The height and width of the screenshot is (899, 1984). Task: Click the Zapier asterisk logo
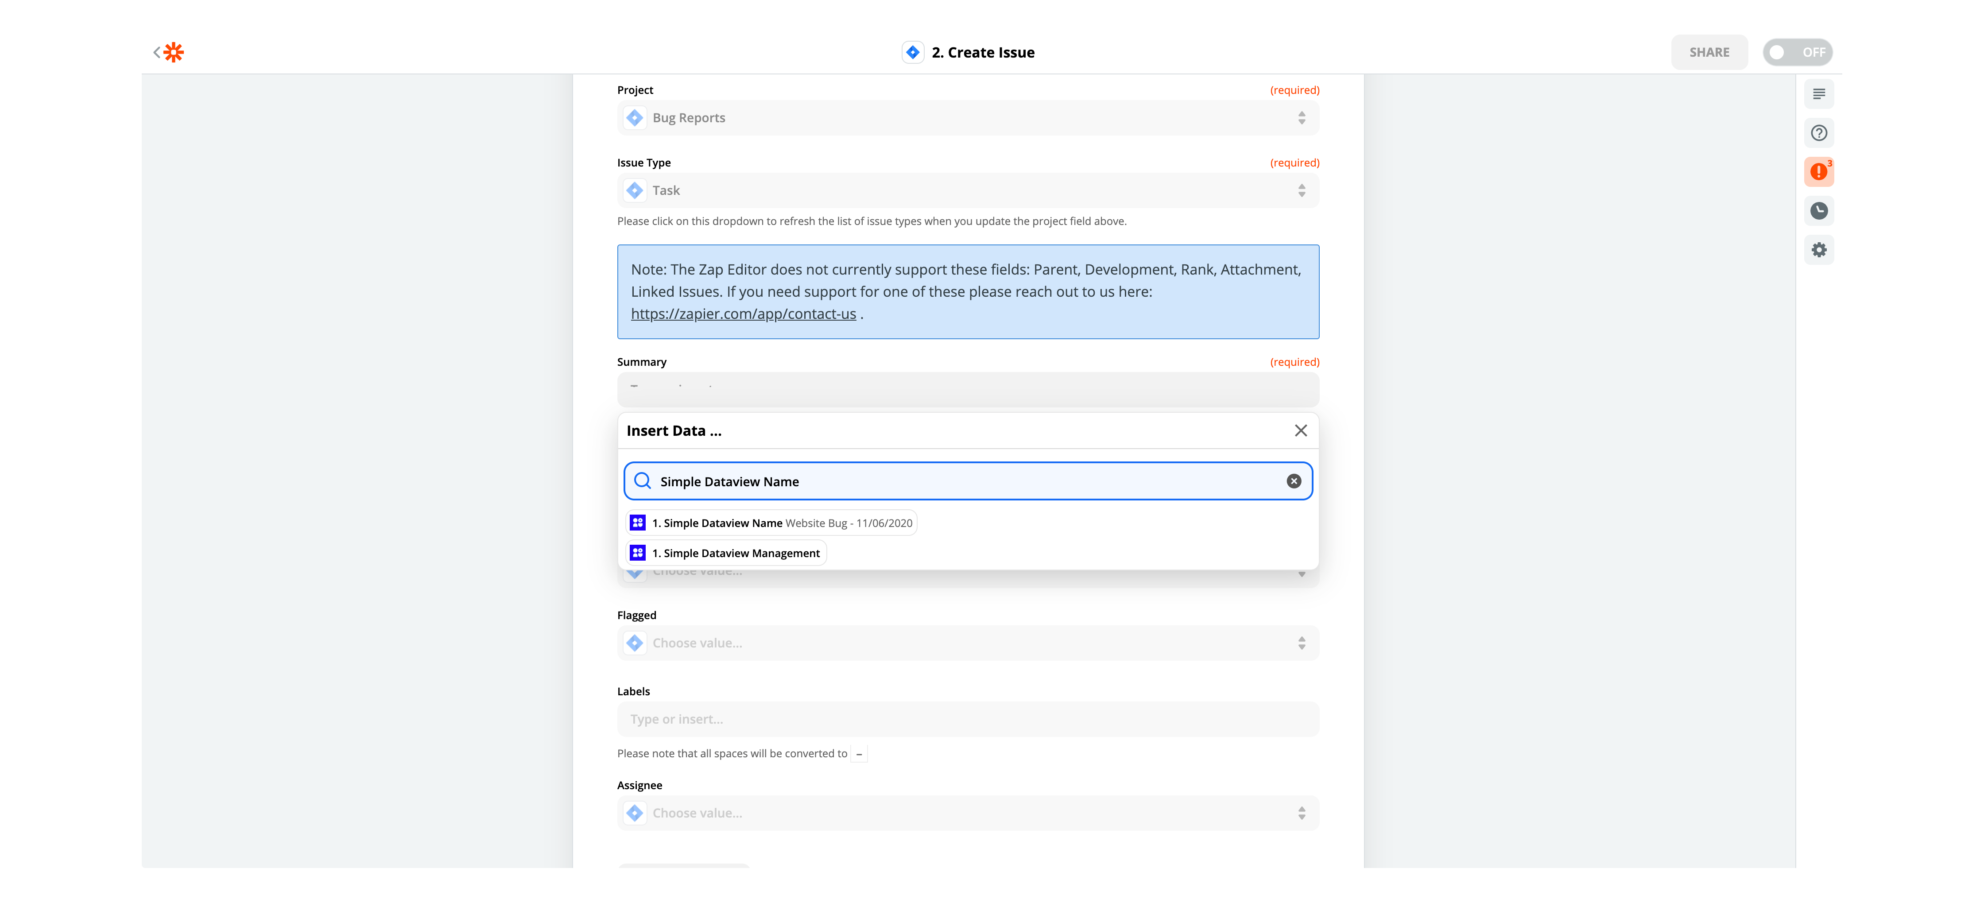tap(174, 52)
